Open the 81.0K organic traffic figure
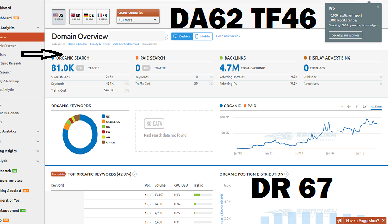Image resolution: width=388 pixels, height=224 pixels. pyautogui.click(x=63, y=68)
